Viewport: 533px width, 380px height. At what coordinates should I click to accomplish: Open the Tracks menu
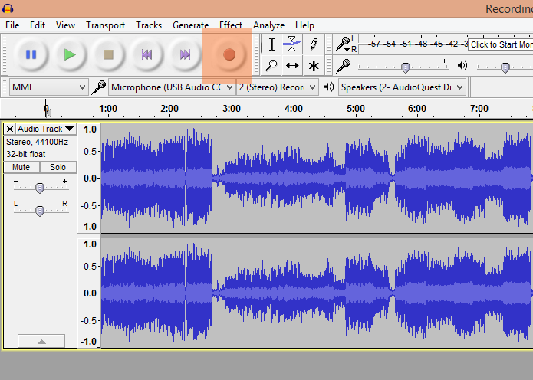pos(149,25)
